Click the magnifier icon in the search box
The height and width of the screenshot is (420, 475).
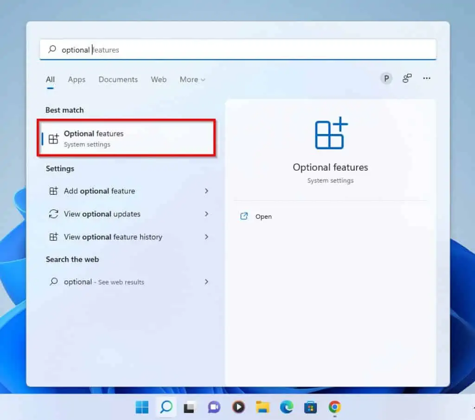(x=52, y=50)
